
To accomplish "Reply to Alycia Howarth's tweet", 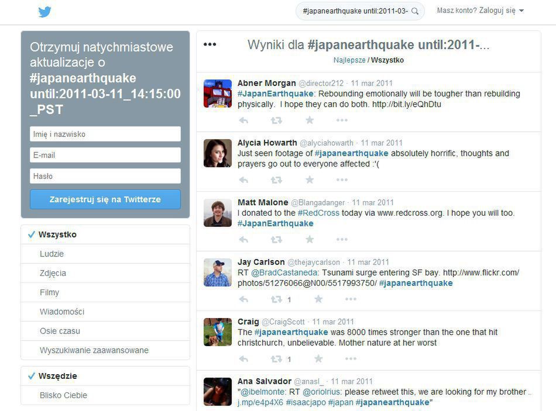I will coord(243,180).
